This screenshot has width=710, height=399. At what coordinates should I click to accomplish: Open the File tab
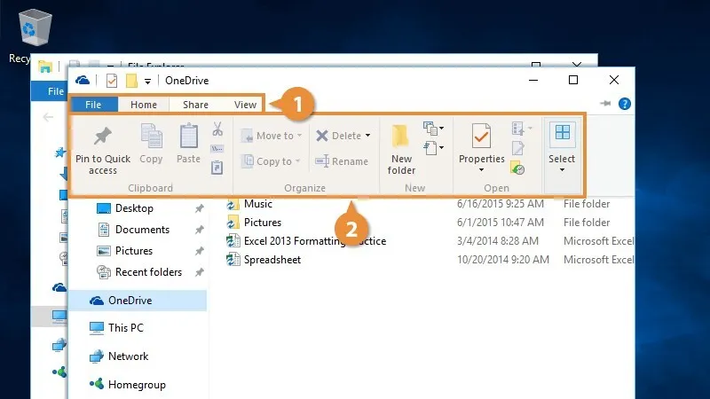coord(93,105)
